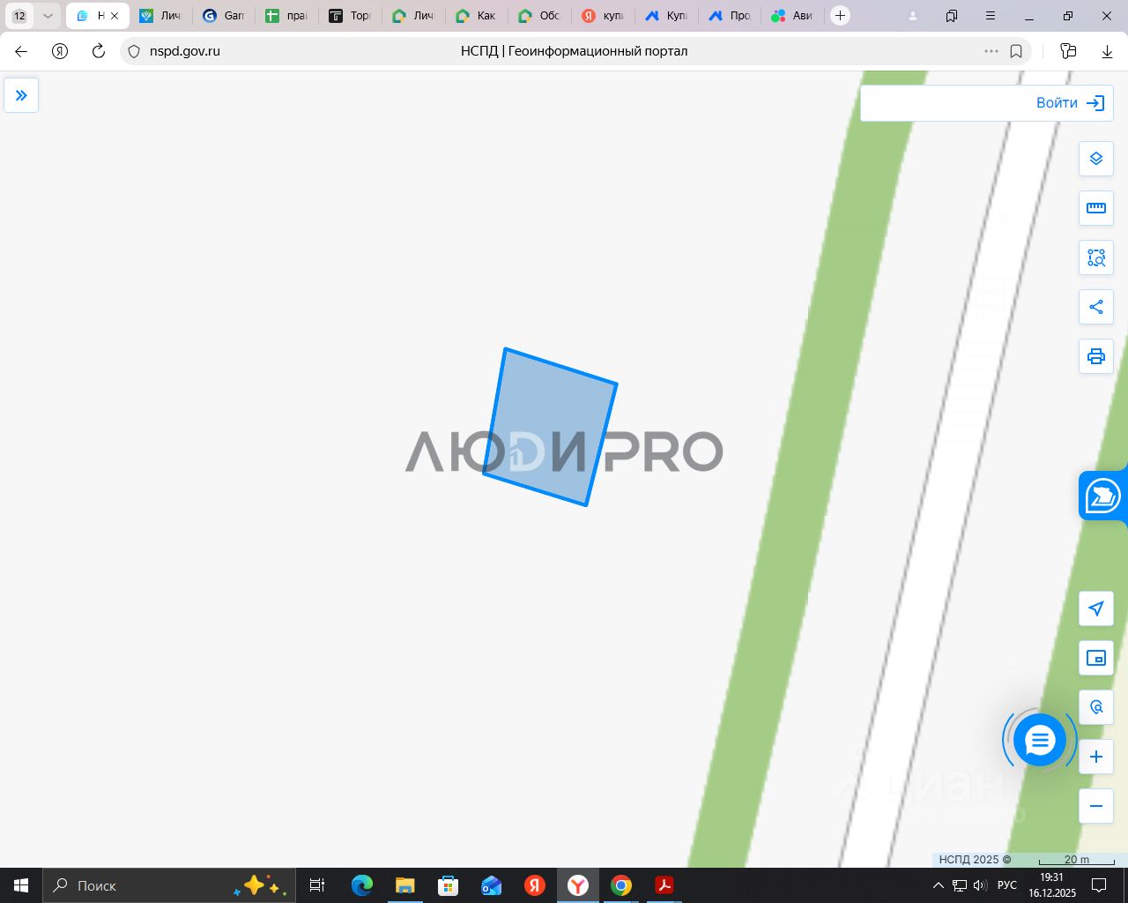Image resolution: width=1128 pixels, height=903 pixels.
Task: Open File Explorer from taskbar
Action: (404, 885)
